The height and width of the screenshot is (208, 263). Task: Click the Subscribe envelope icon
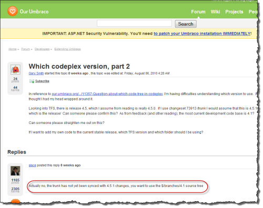click(x=32, y=81)
